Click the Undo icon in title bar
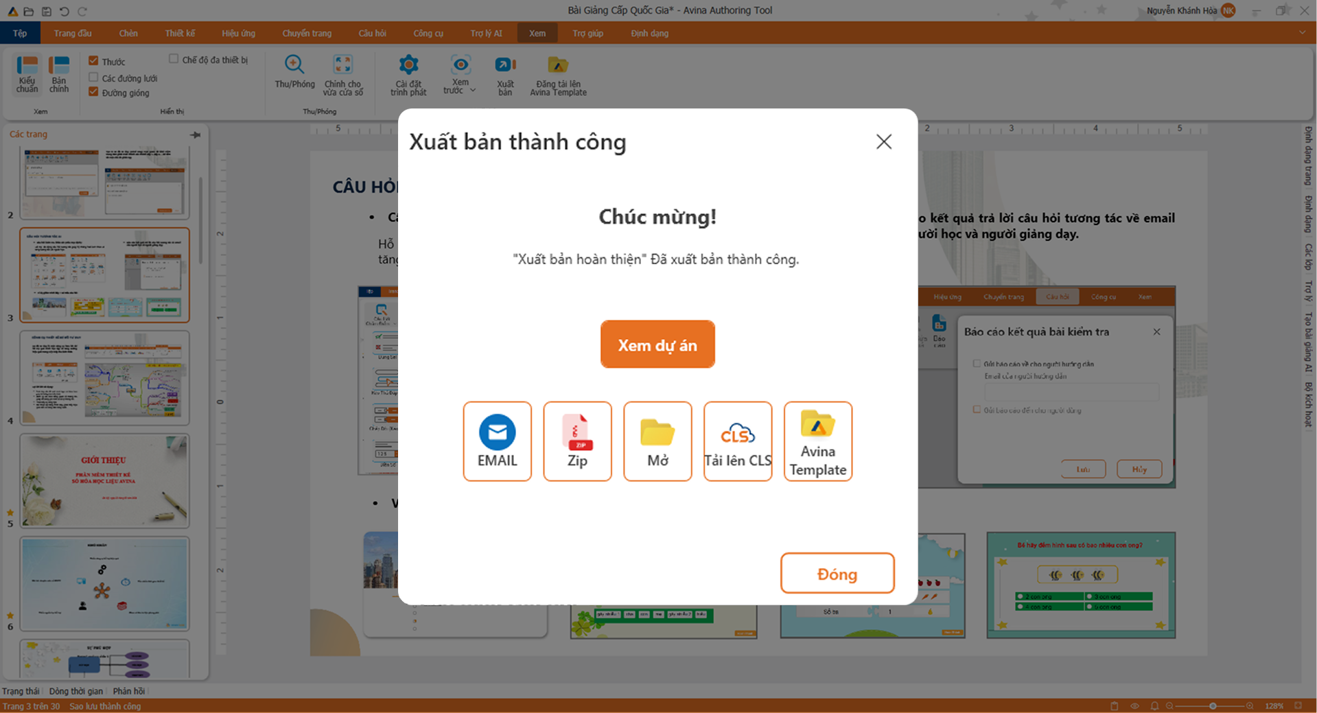Screen dimensions: 1317x713 (x=65, y=11)
